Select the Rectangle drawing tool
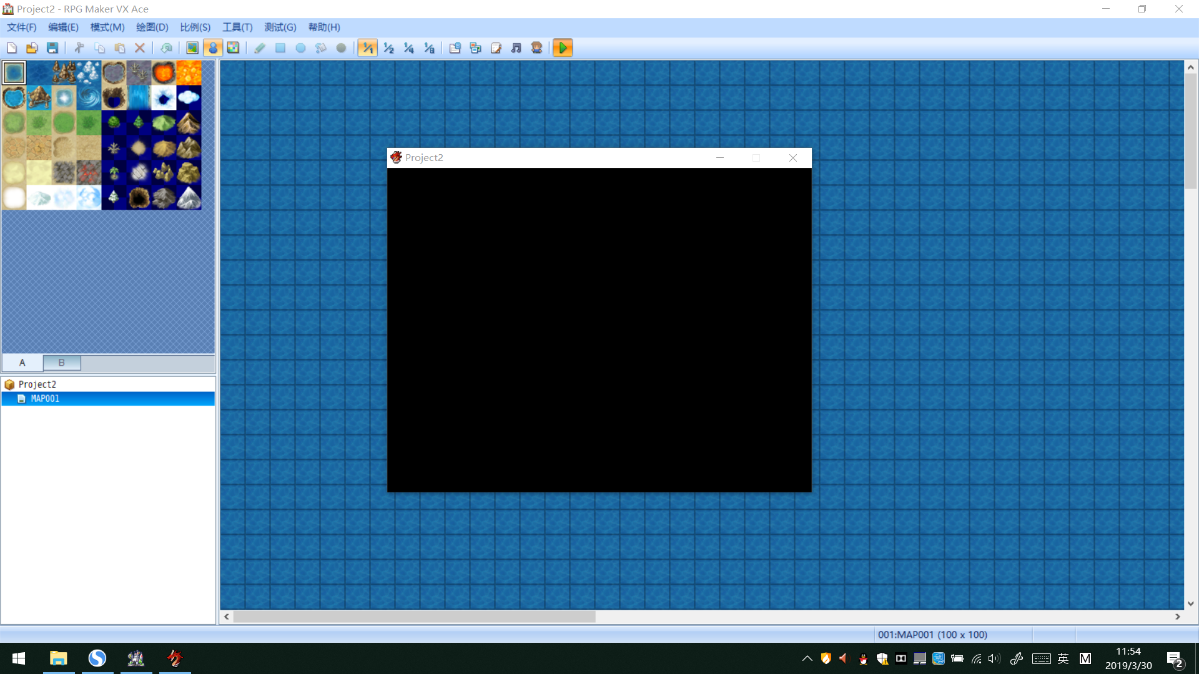This screenshot has height=674, width=1199. tap(280, 48)
